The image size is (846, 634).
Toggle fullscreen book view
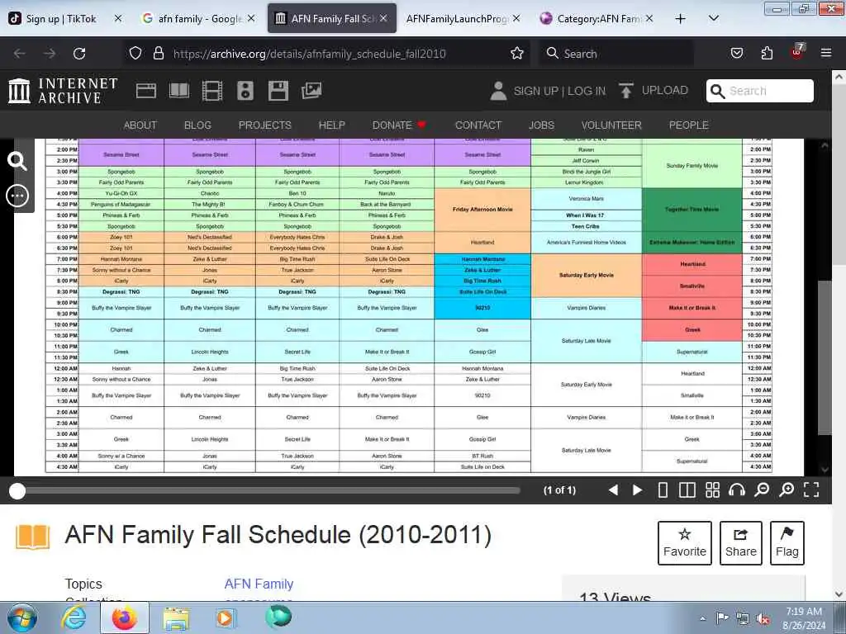tap(811, 490)
